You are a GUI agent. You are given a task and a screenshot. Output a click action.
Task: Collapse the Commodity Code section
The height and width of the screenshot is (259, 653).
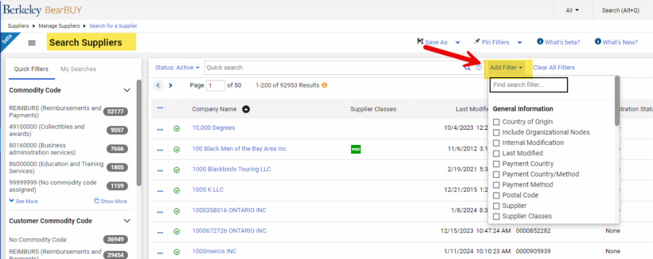(x=127, y=90)
